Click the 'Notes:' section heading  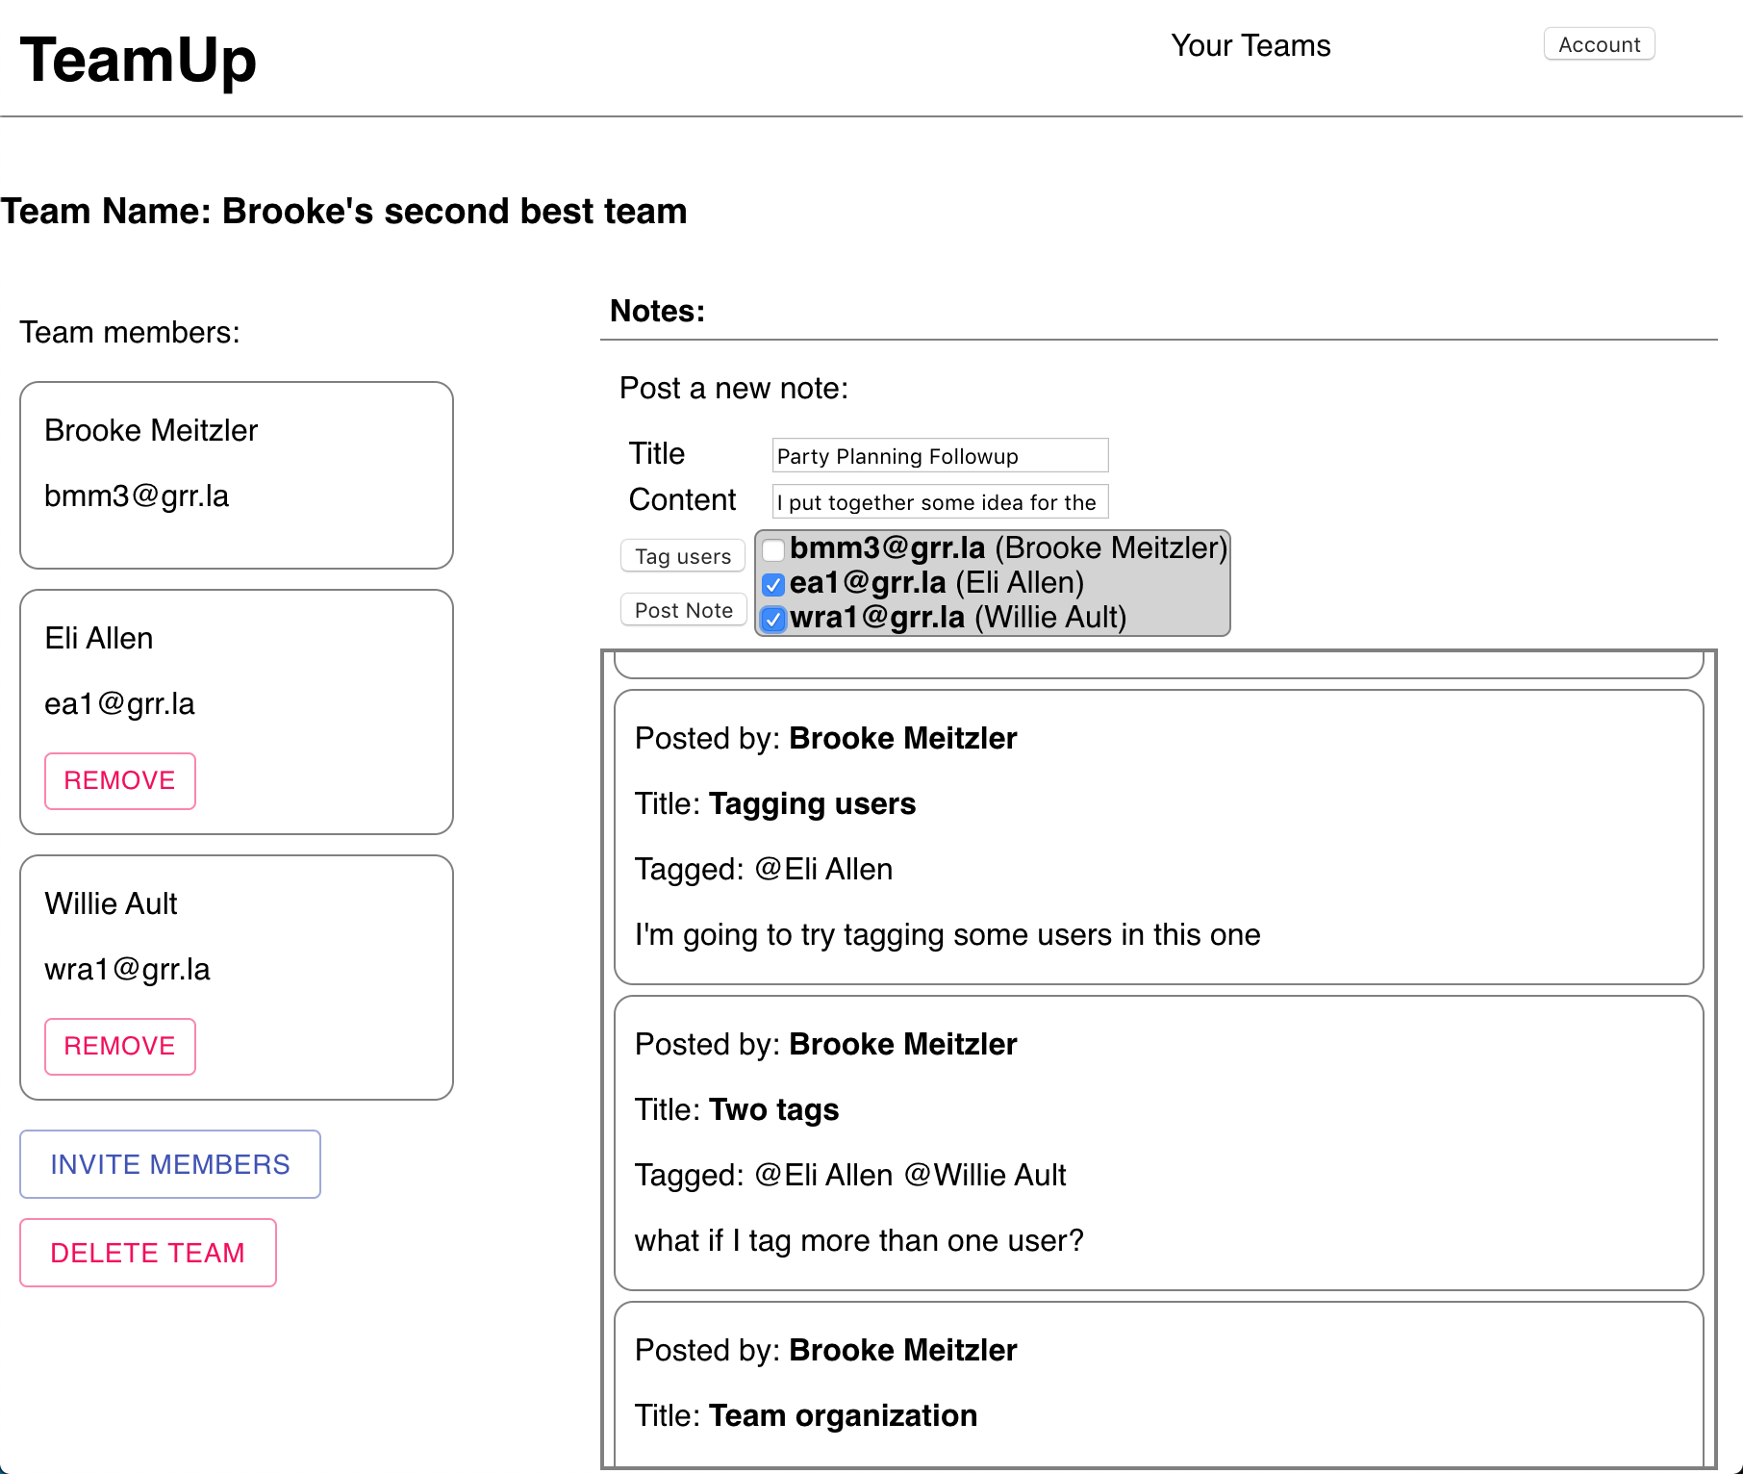click(x=657, y=311)
